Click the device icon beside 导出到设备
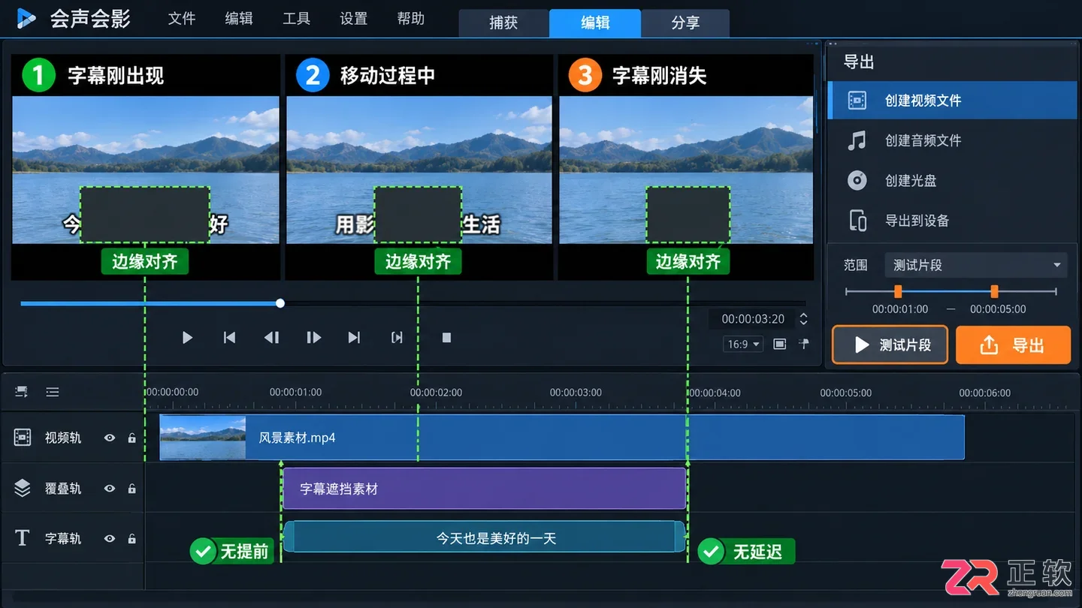1082x608 pixels. (x=857, y=221)
